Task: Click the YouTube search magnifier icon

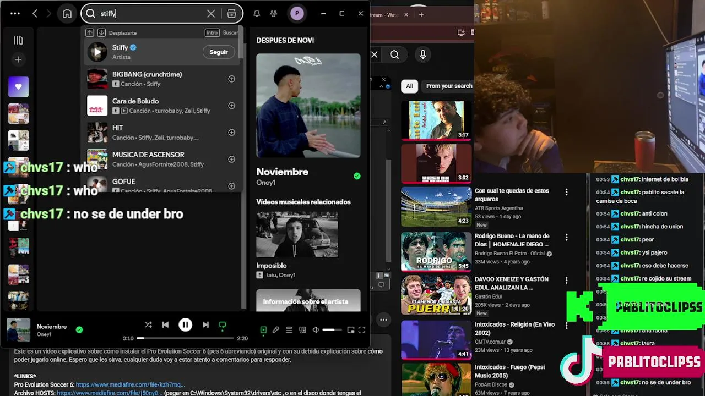Action: click(394, 54)
